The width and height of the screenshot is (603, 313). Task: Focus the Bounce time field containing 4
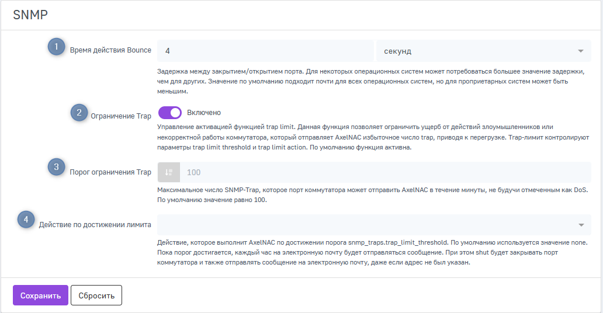(x=265, y=51)
